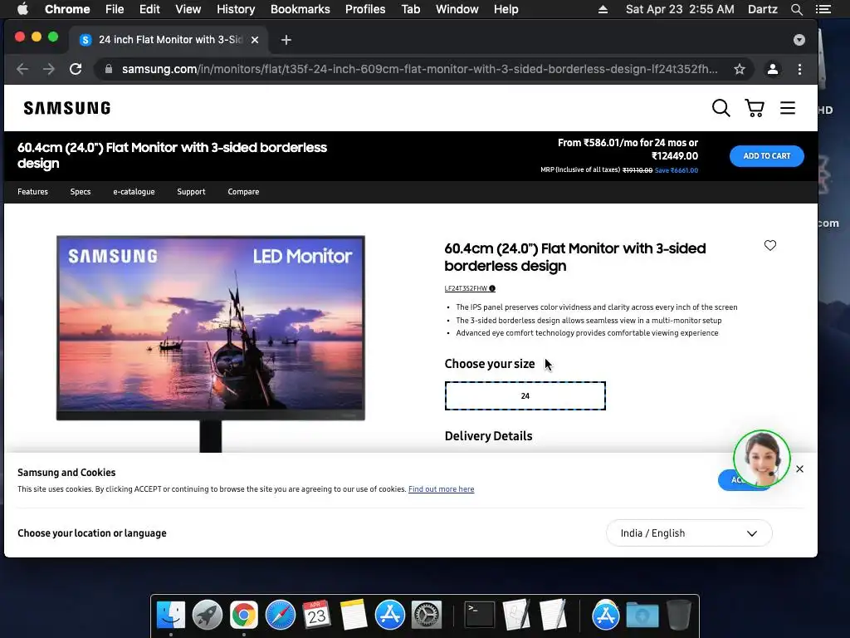The width and height of the screenshot is (850, 638).
Task: Select the 24 size option
Action: coord(525,396)
